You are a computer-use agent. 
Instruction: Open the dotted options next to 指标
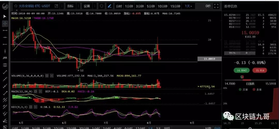[x=79, y=6]
